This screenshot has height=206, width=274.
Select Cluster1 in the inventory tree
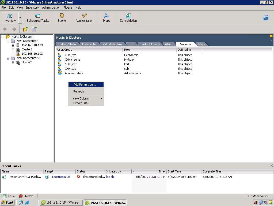[x=27, y=49]
